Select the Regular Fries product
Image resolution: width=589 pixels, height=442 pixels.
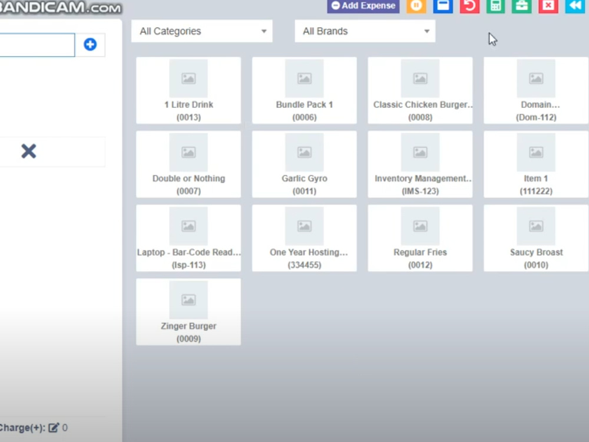(420, 238)
